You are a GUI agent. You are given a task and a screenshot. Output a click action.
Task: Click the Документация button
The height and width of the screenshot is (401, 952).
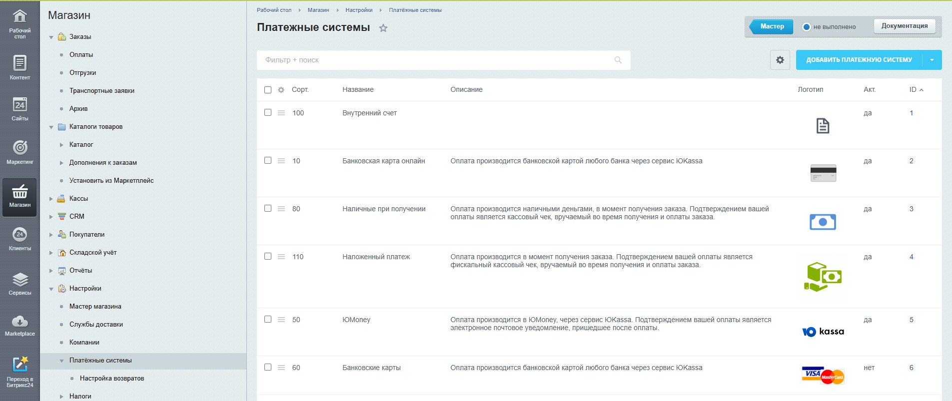pyautogui.click(x=904, y=26)
